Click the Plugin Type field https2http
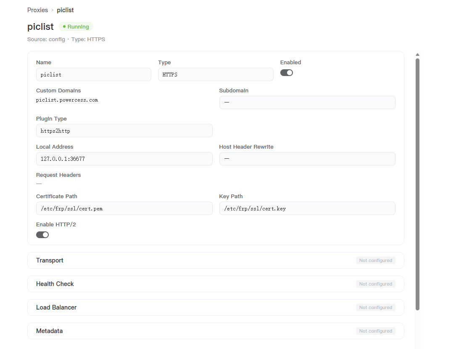 (x=124, y=131)
